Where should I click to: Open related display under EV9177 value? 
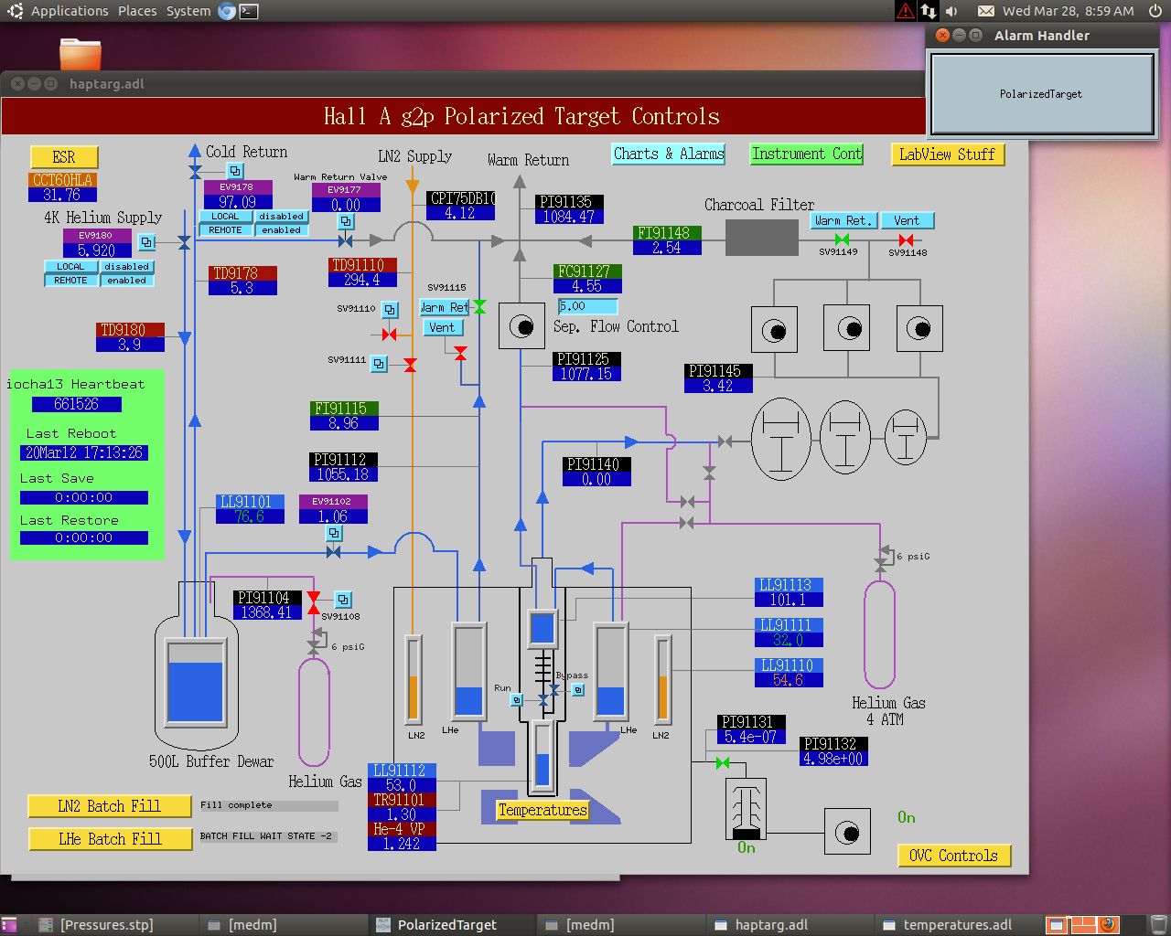[346, 221]
